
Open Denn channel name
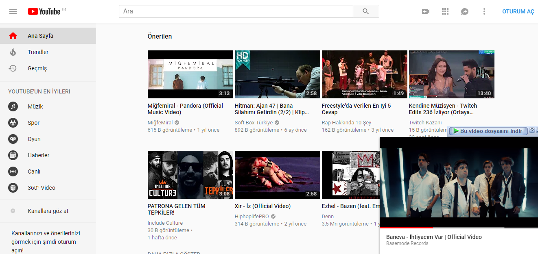tap(328, 216)
